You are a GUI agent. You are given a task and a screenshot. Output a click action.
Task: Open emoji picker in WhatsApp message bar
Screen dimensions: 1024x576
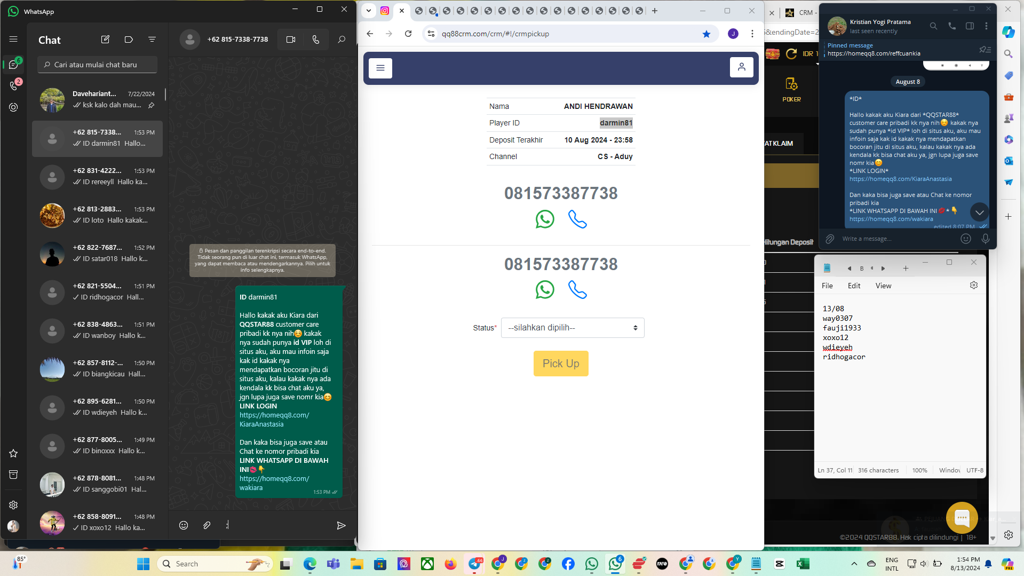pyautogui.click(x=184, y=525)
